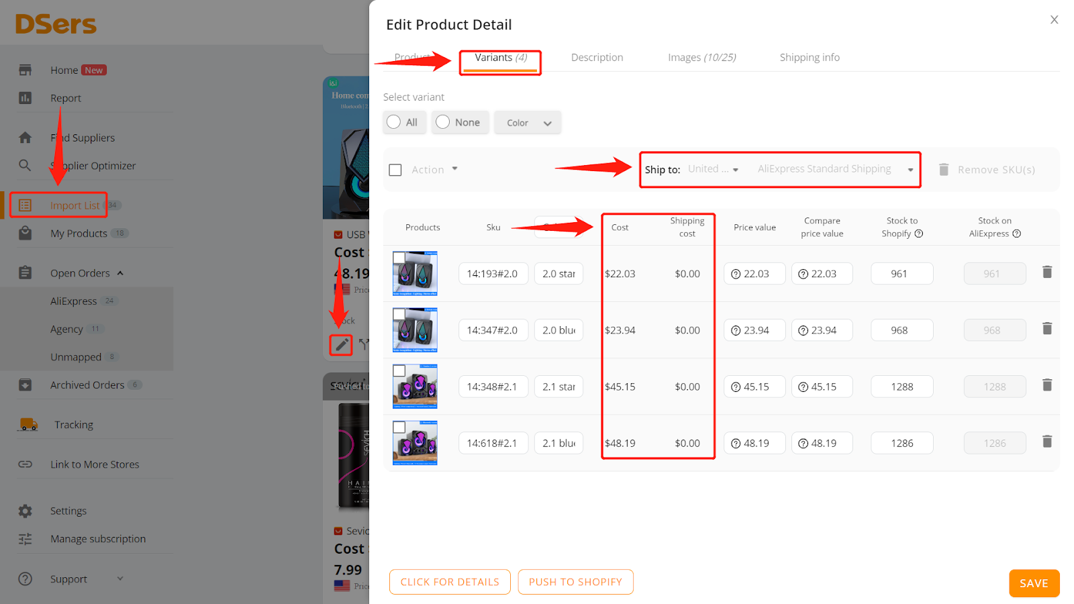Click the CLICK FOR DETAILS button
The width and height of the screenshot is (1074, 604).
[x=450, y=582]
